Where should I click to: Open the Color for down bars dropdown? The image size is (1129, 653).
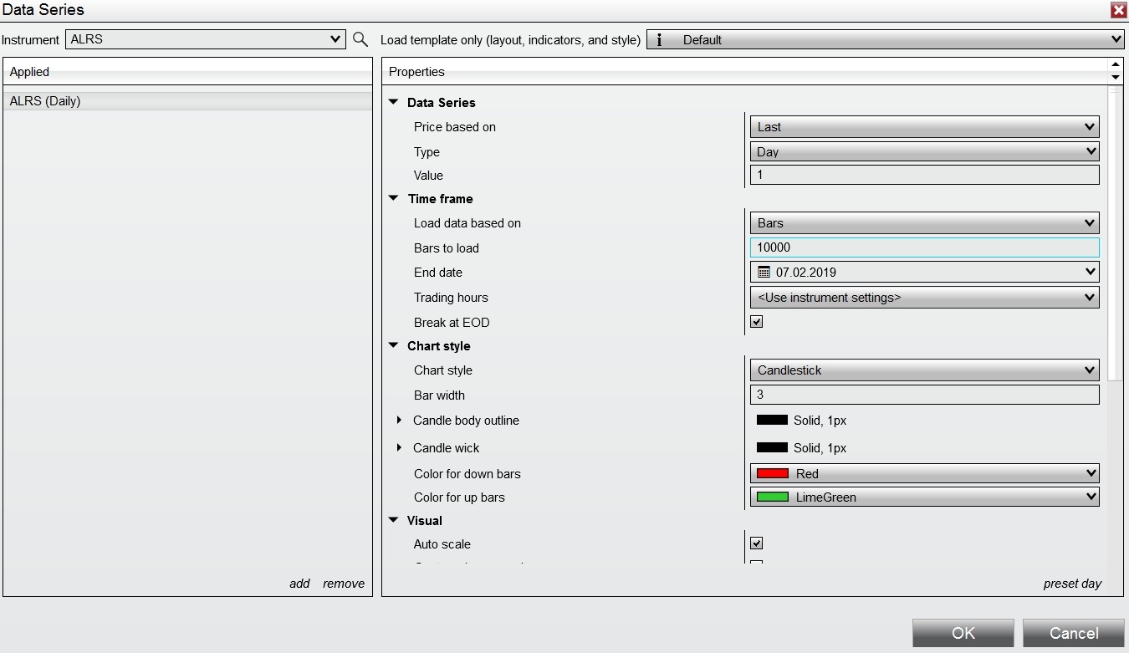(924, 473)
